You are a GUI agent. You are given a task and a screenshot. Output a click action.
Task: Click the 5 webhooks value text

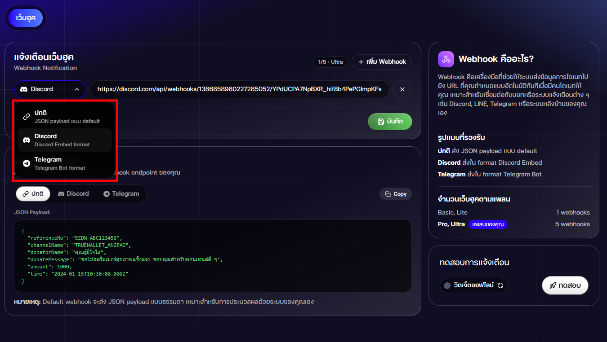click(572, 224)
